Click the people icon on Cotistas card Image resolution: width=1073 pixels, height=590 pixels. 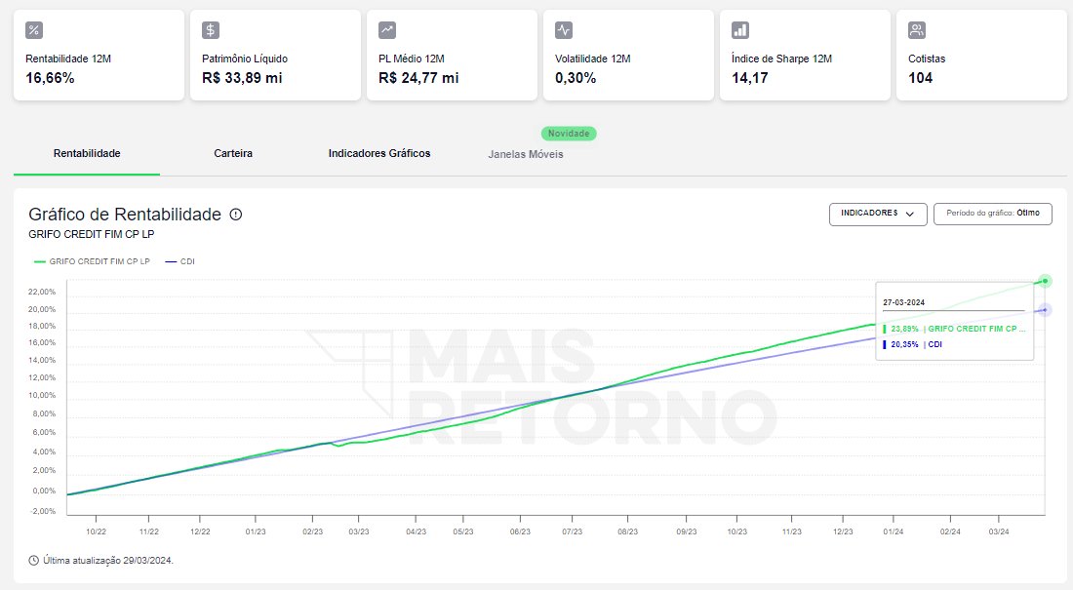[917, 30]
